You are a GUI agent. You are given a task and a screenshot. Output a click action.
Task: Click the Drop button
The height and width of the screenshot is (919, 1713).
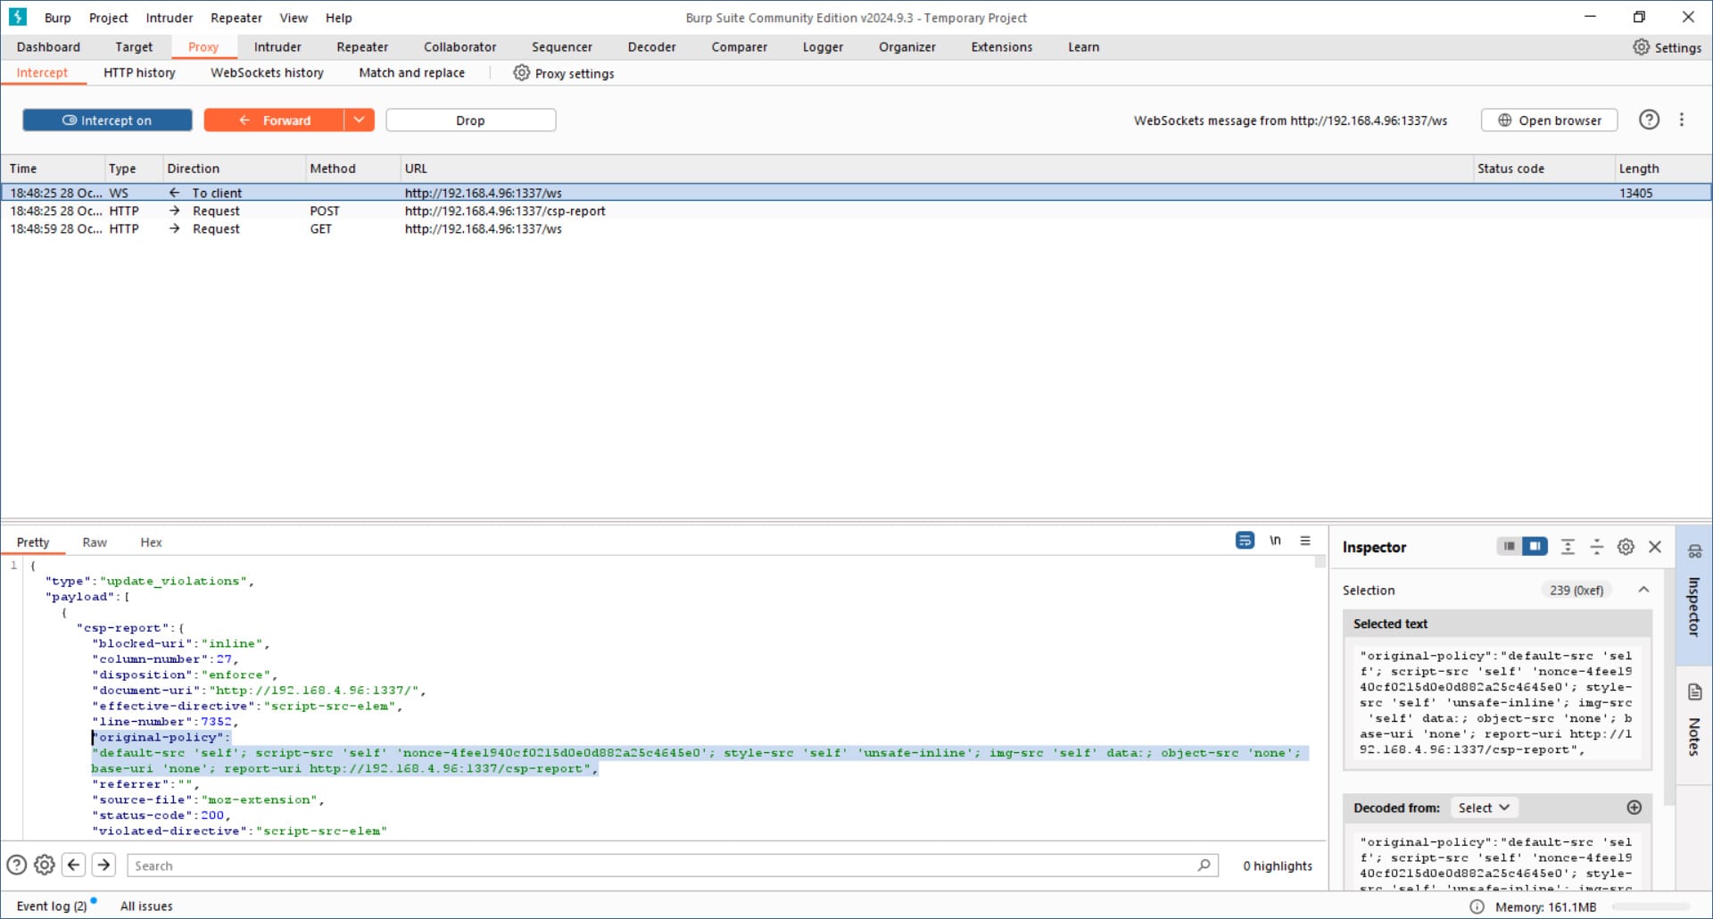tap(471, 120)
